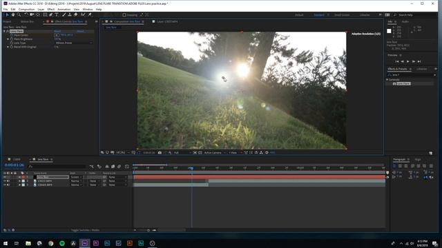Select the Brush tool

coord(64,14)
